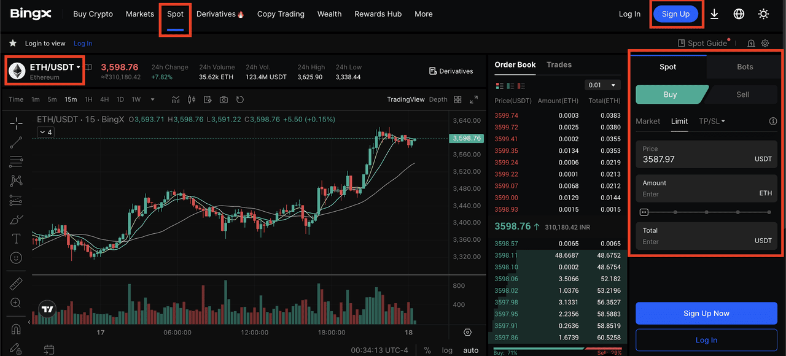Open the Spot page in navigation
Screen dimensions: 786x356
[x=175, y=14]
